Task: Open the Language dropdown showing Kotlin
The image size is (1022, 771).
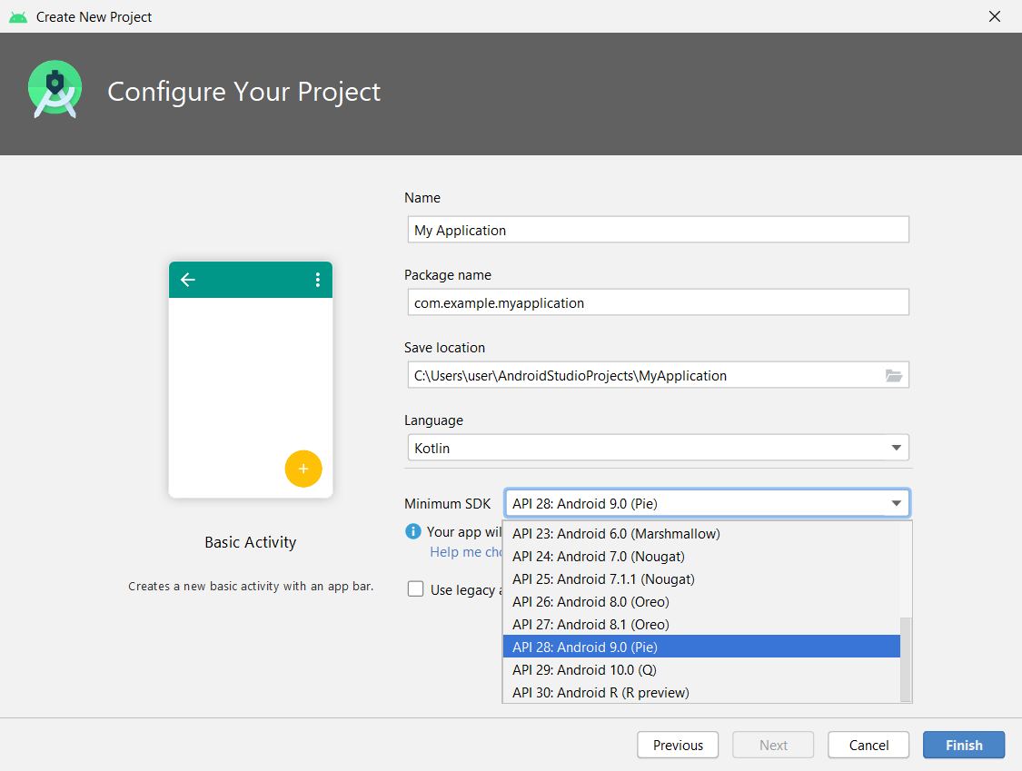Action: (659, 448)
